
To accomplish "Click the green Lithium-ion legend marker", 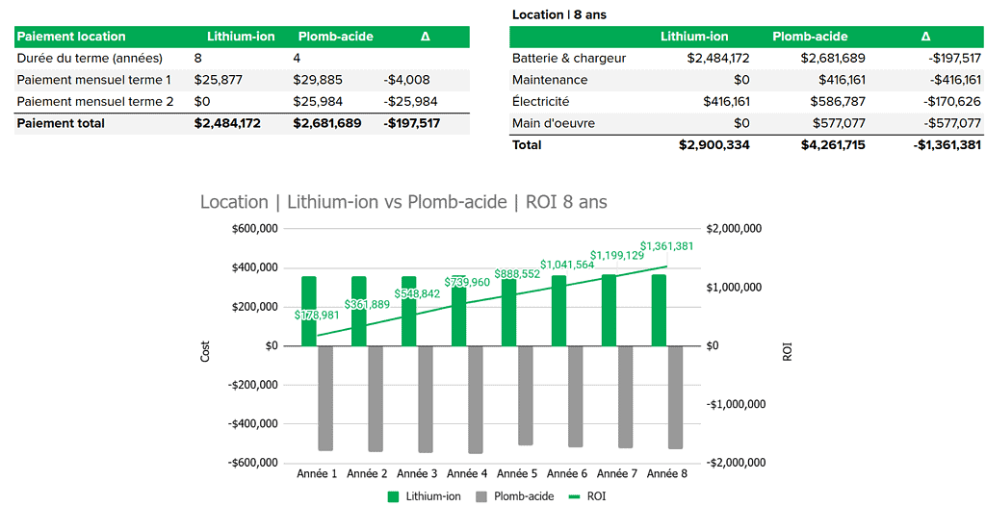I will (393, 496).
